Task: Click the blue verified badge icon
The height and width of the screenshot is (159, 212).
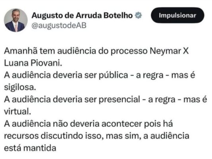Action: [x=138, y=15]
